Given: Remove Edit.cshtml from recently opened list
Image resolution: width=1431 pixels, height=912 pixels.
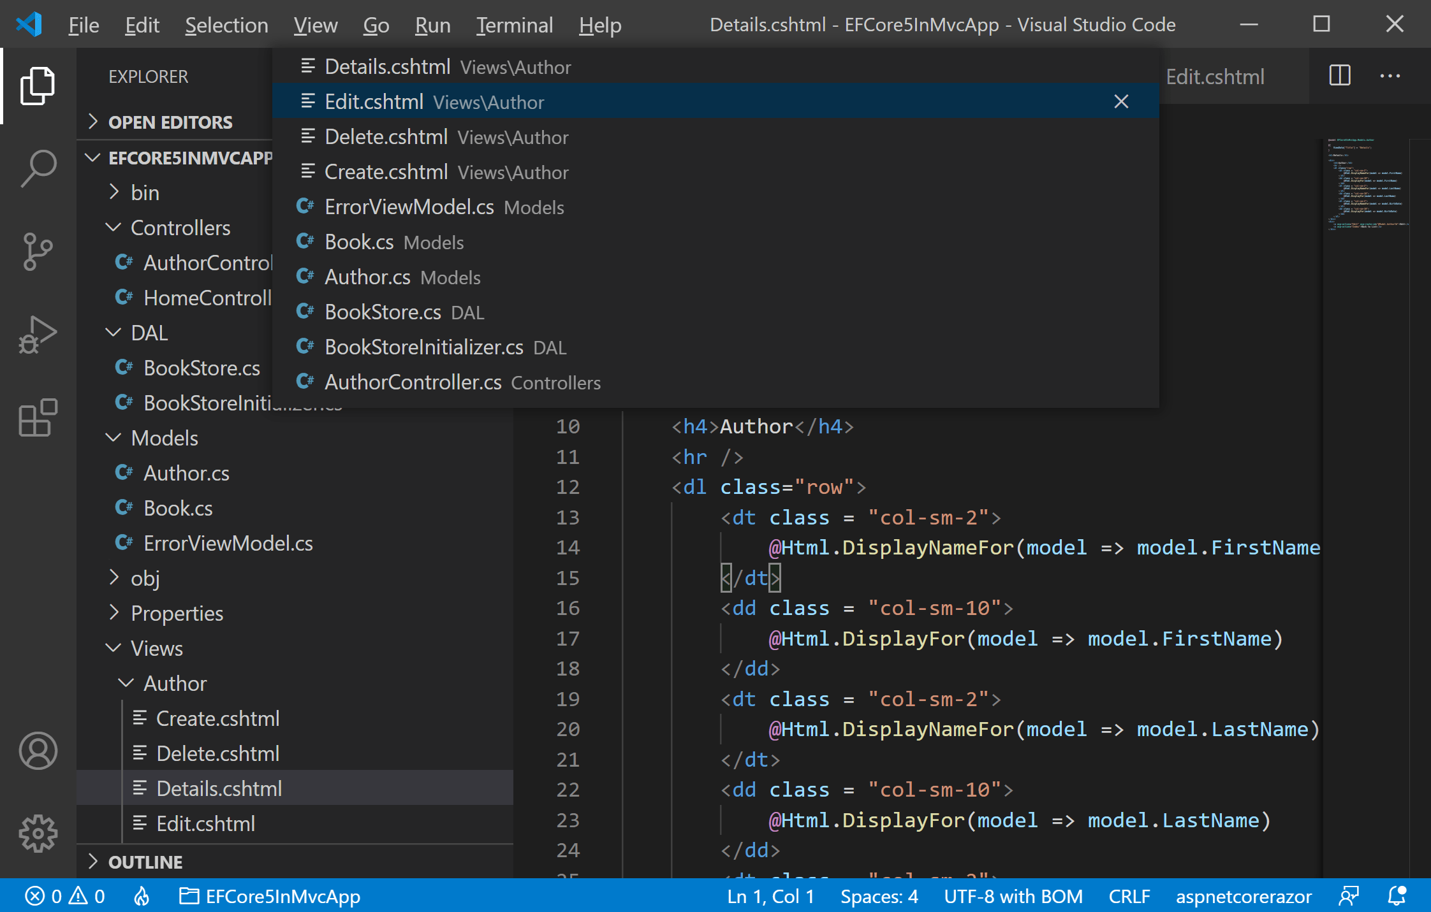Looking at the screenshot, I should point(1121,101).
